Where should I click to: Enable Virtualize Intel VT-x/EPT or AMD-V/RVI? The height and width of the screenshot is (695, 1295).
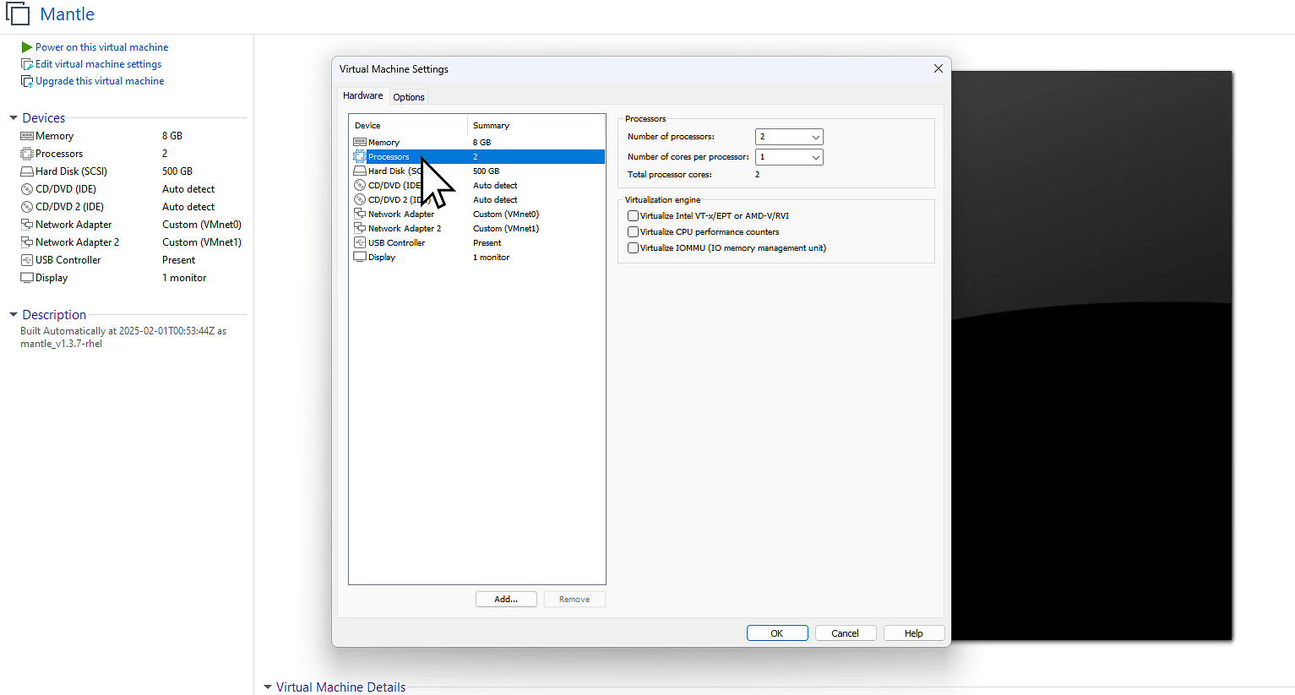(x=633, y=215)
